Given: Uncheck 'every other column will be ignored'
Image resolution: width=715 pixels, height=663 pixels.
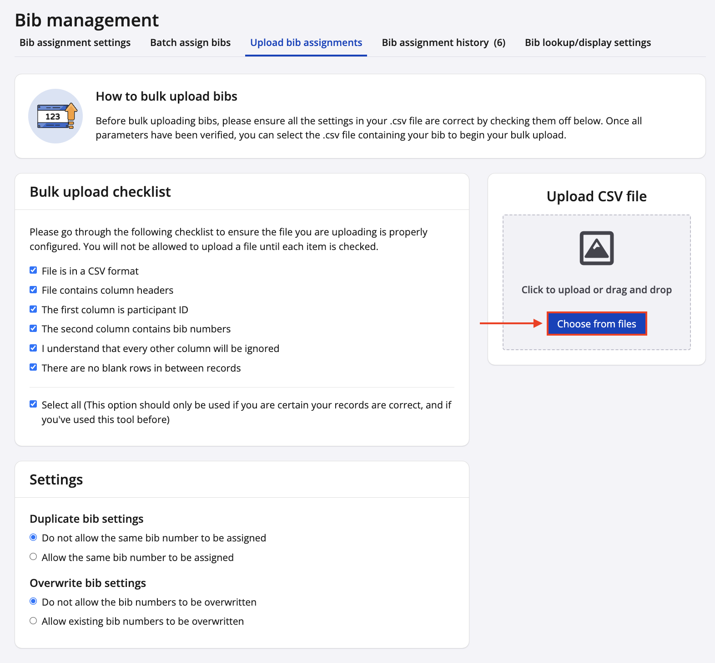Looking at the screenshot, I should pyautogui.click(x=33, y=348).
